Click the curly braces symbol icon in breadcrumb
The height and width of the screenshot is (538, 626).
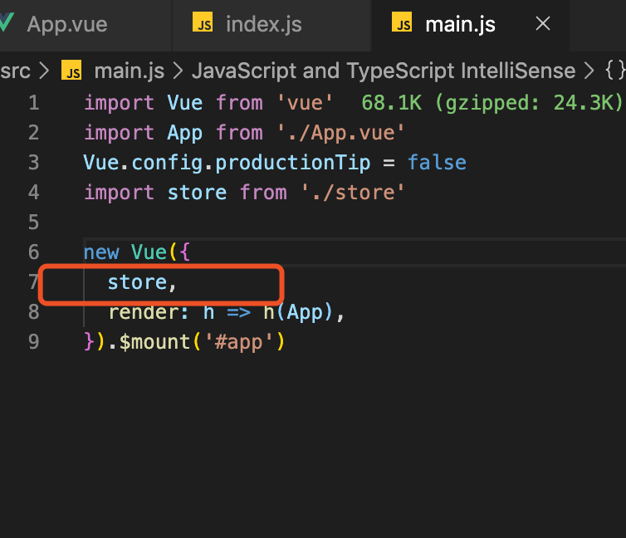coord(614,71)
